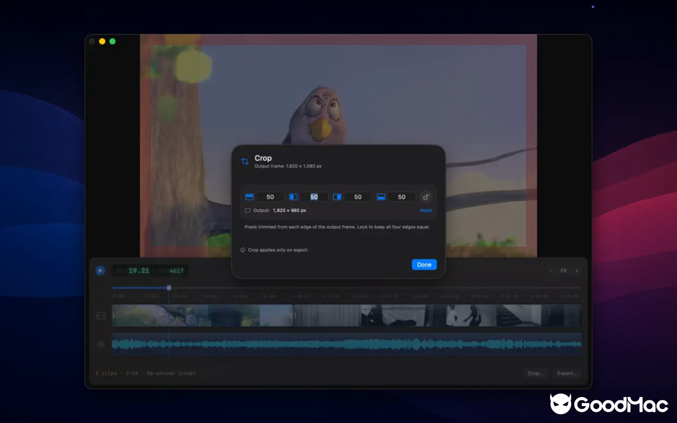The height and width of the screenshot is (423, 677).
Task: Click the audio track waveform icon
Action: coord(101,344)
